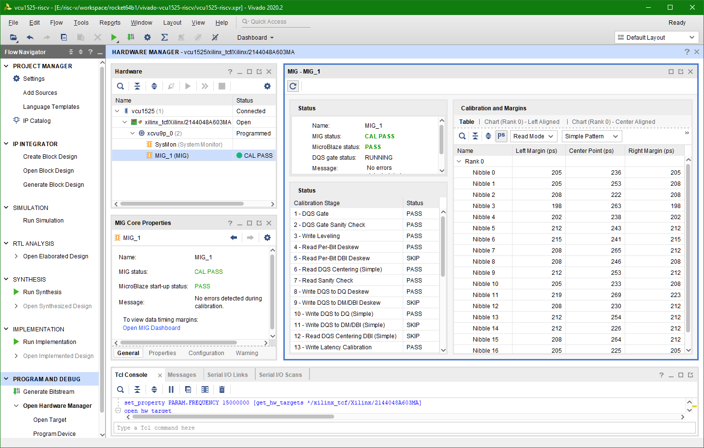Click Run Synthesis in Flow Navigator
The height and width of the screenshot is (448, 704).
tap(43, 292)
